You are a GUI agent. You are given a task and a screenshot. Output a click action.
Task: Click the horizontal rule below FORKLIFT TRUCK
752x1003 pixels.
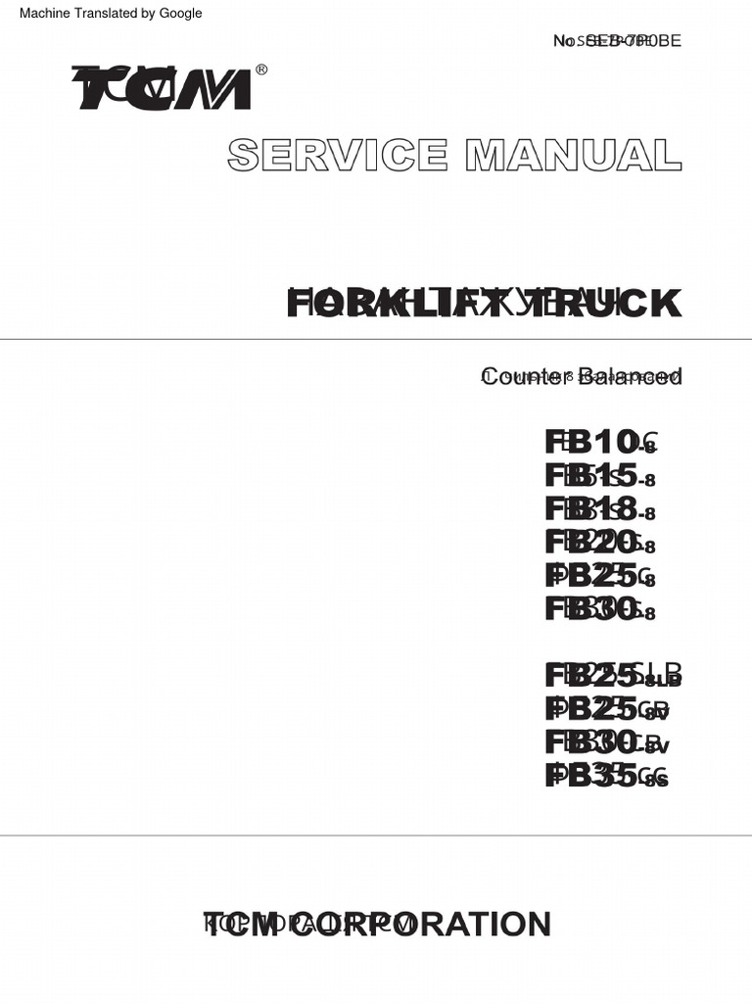coord(376,339)
